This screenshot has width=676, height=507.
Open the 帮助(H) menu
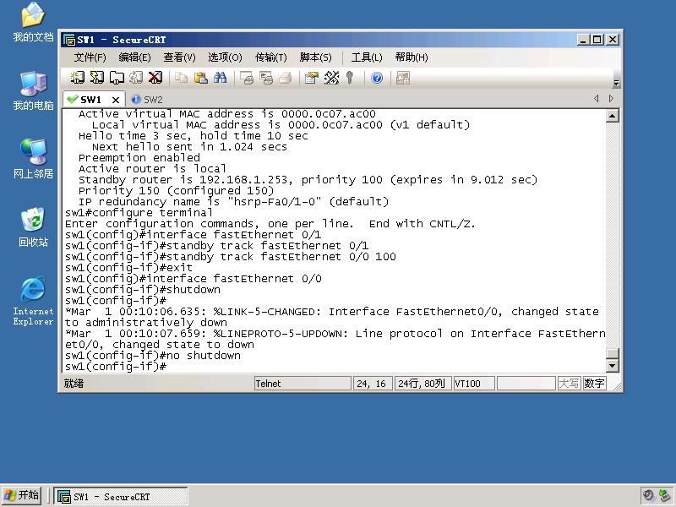pos(412,57)
